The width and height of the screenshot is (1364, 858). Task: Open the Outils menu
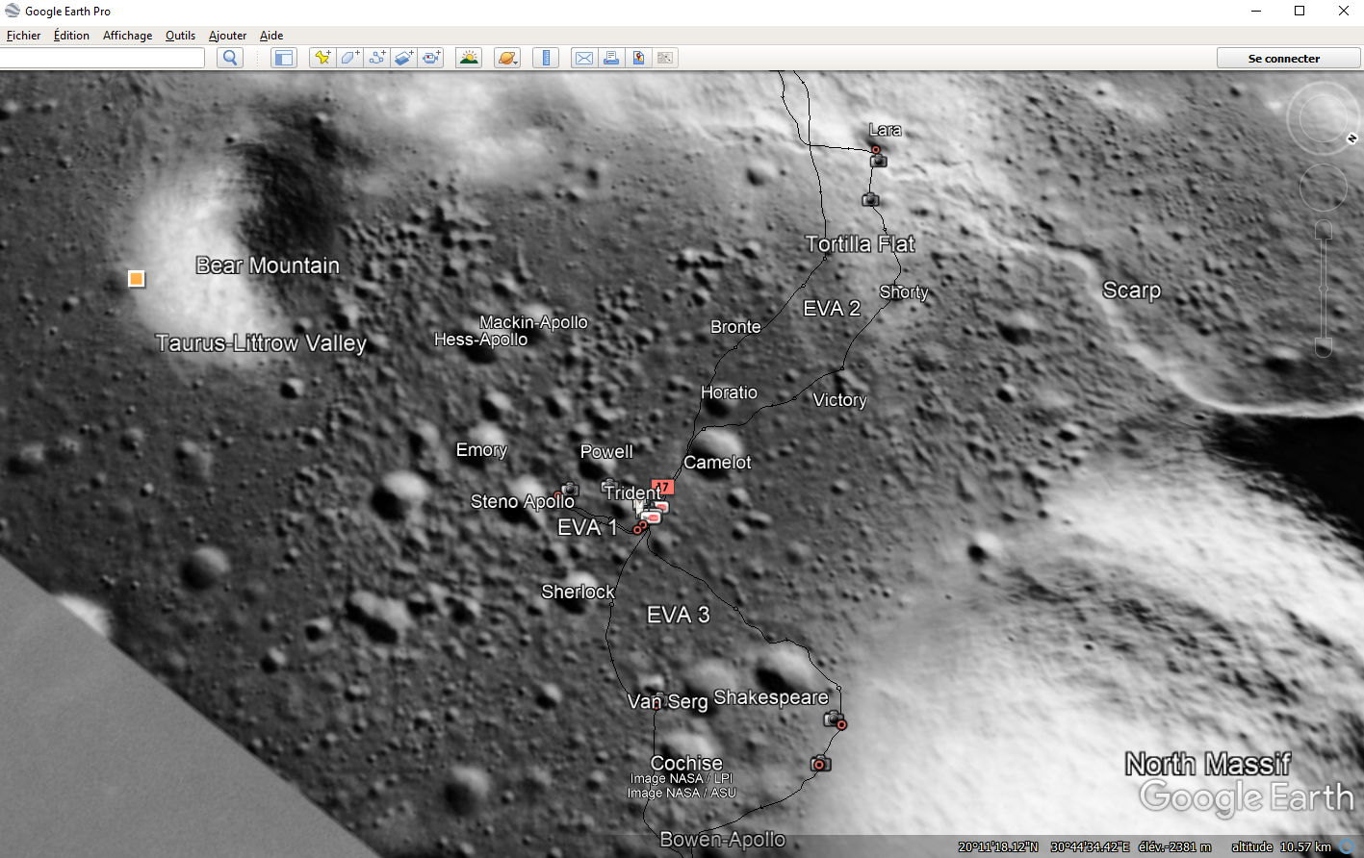click(180, 36)
